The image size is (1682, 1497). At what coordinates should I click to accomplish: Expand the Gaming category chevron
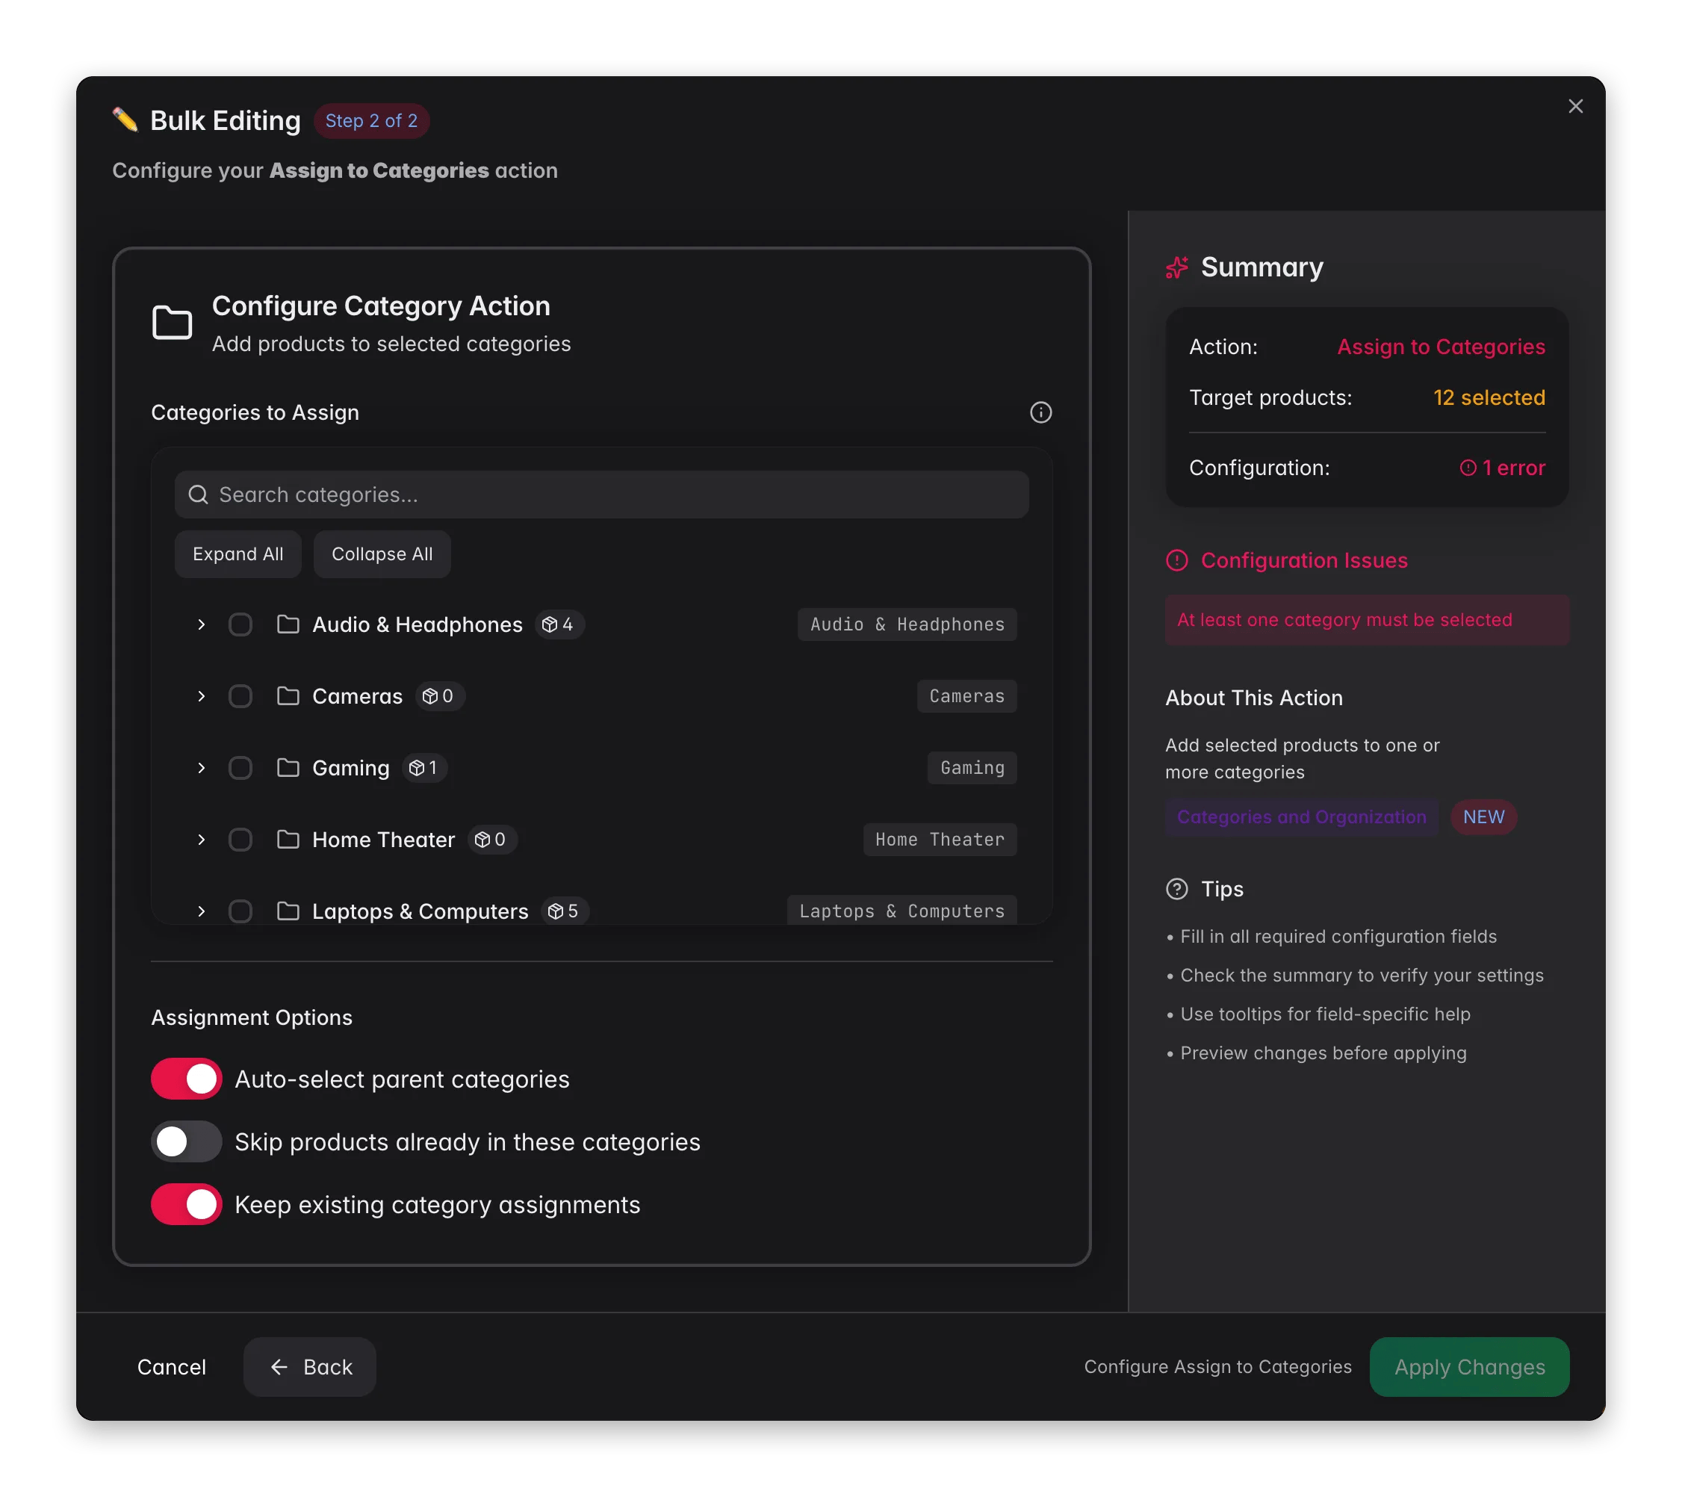(201, 768)
